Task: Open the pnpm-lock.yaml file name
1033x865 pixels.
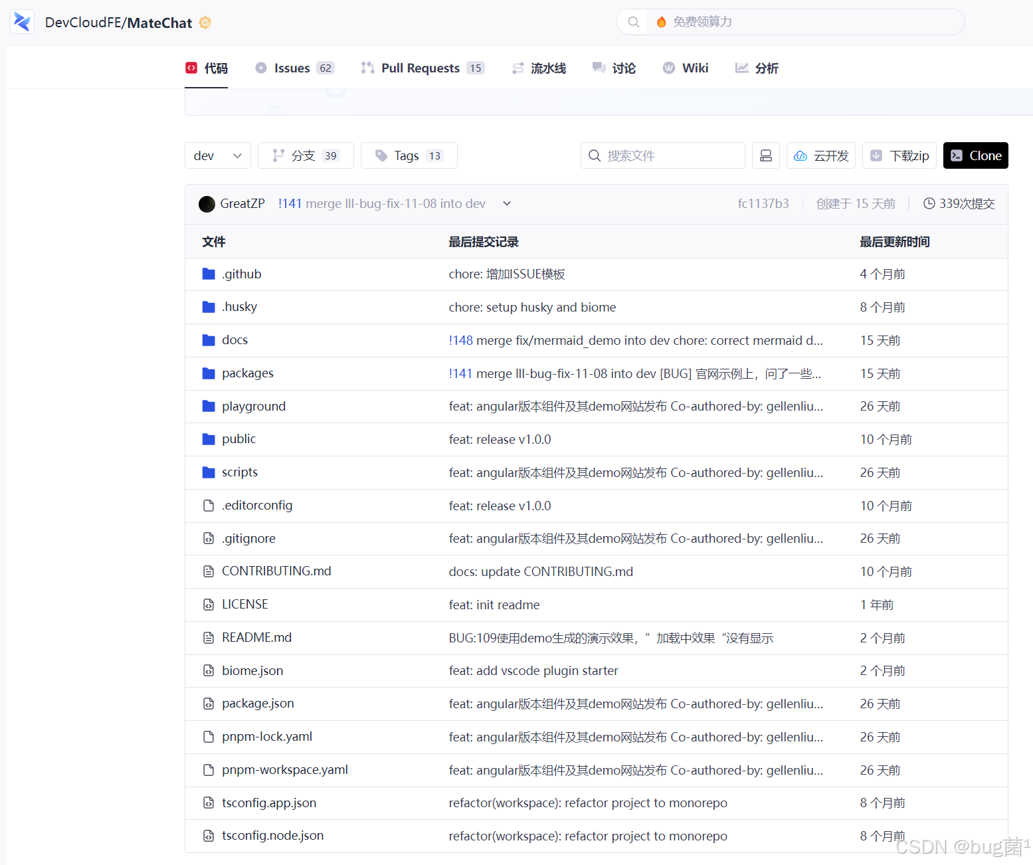Action: [267, 737]
